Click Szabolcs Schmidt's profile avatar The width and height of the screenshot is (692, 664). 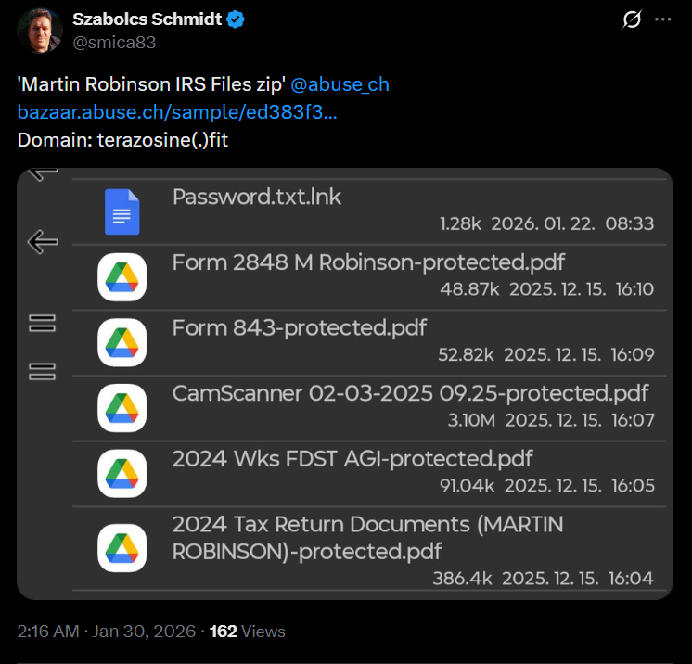click(40, 31)
